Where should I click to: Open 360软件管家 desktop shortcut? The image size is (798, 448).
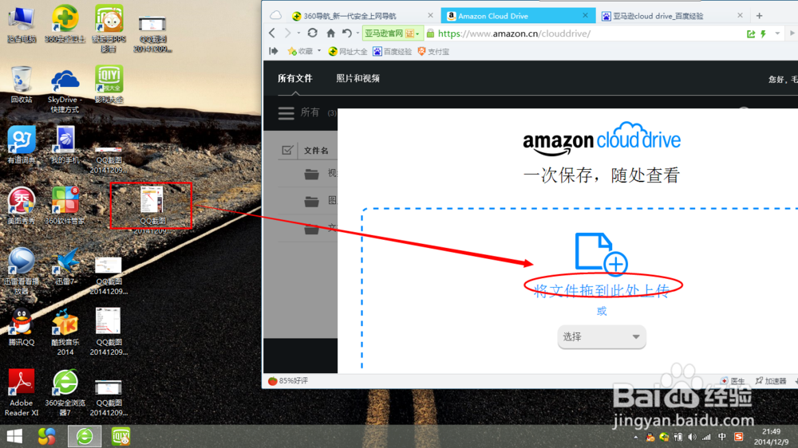coord(65,206)
